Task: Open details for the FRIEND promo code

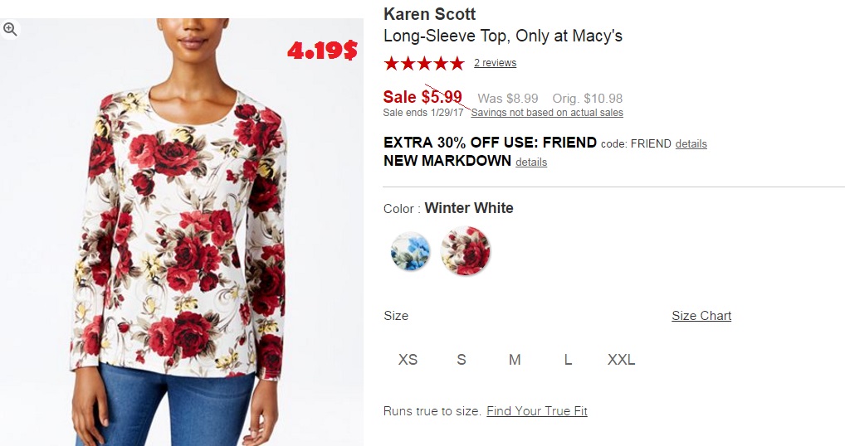Action: pyautogui.click(x=691, y=143)
